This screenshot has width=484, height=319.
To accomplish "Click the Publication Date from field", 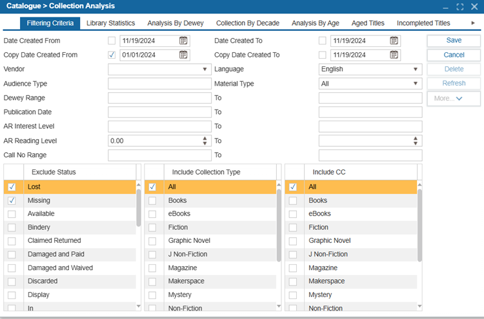I will click(x=159, y=112).
